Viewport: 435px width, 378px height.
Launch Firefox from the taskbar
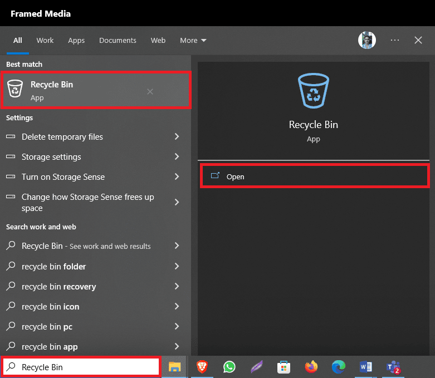pyautogui.click(x=311, y=367)
